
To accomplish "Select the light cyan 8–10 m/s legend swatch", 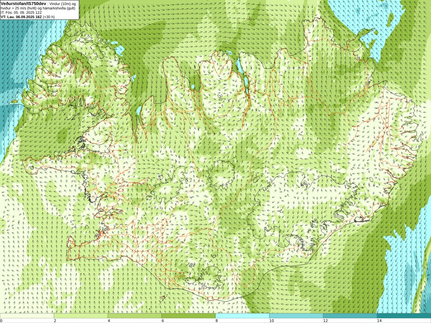I will click(x=242, y=316).
